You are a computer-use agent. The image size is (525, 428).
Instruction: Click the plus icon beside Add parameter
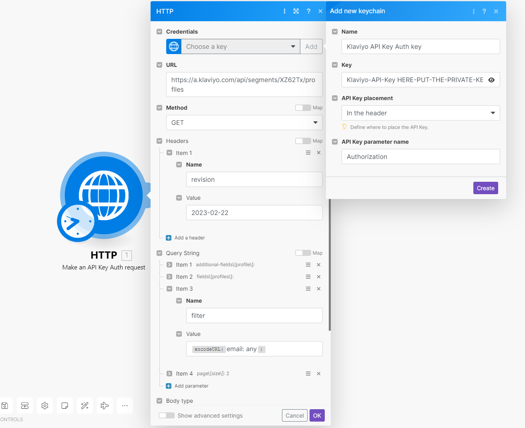169,386
